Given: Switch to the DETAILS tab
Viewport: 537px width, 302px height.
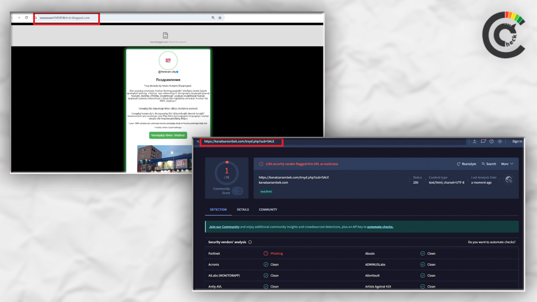Looking at the screenshot, I should click(x=243, y=210).
